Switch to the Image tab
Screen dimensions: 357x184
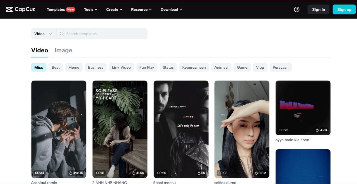[63, 50]
